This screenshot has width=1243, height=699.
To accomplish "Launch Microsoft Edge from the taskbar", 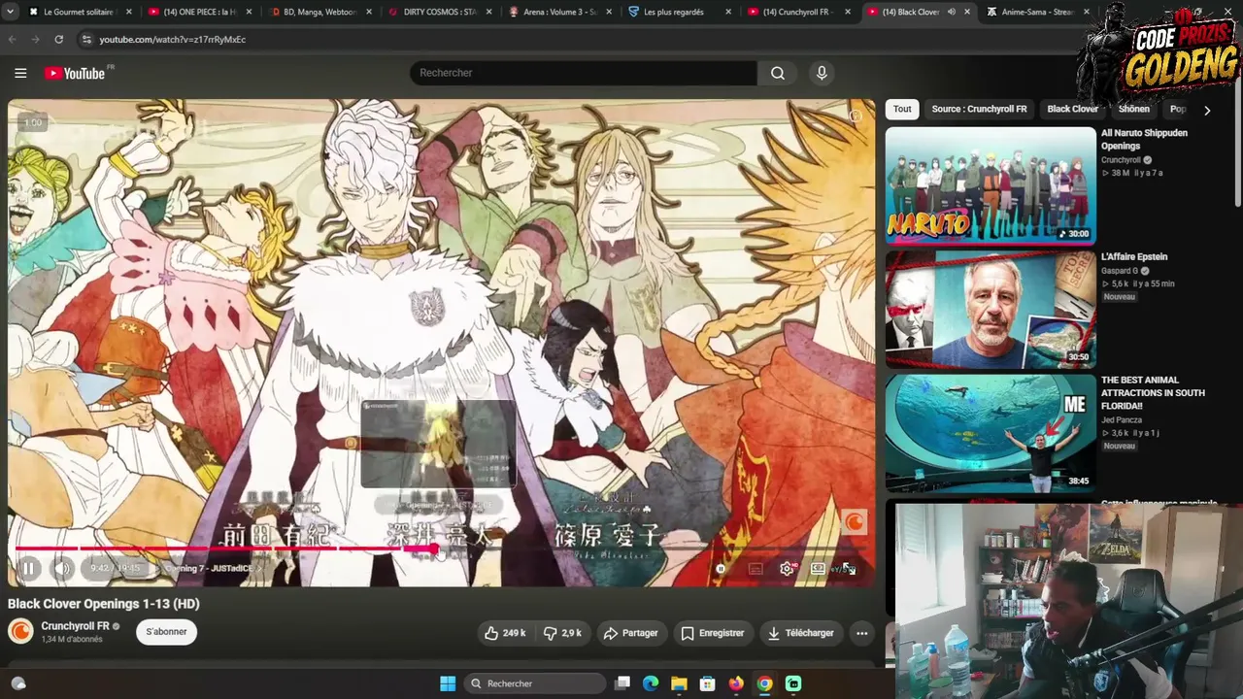I will 651,683.
